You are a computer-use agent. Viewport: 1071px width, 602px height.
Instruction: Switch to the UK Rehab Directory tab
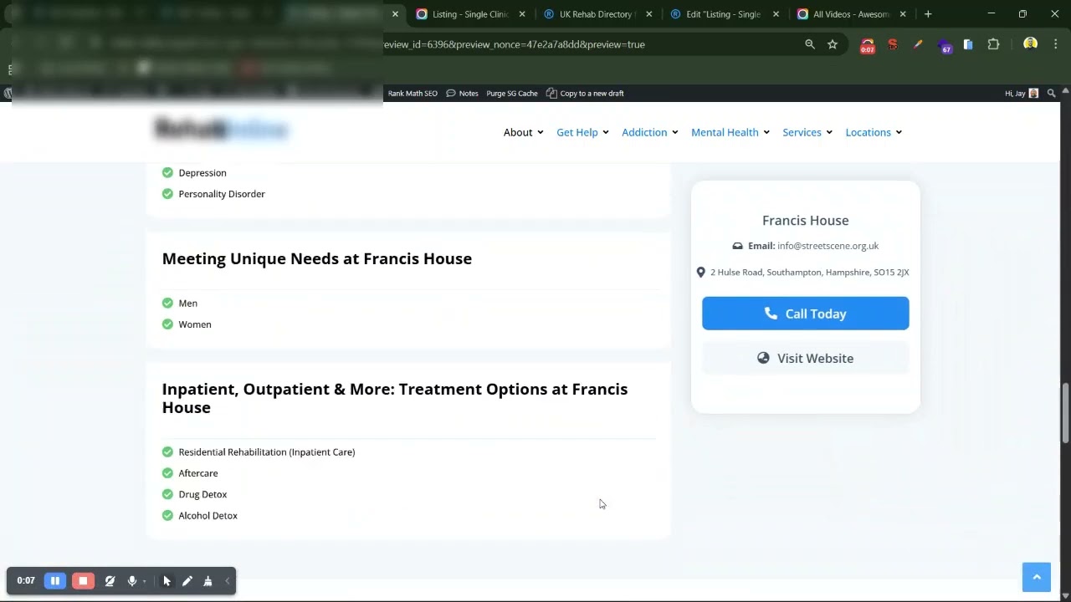click(597, 14)
